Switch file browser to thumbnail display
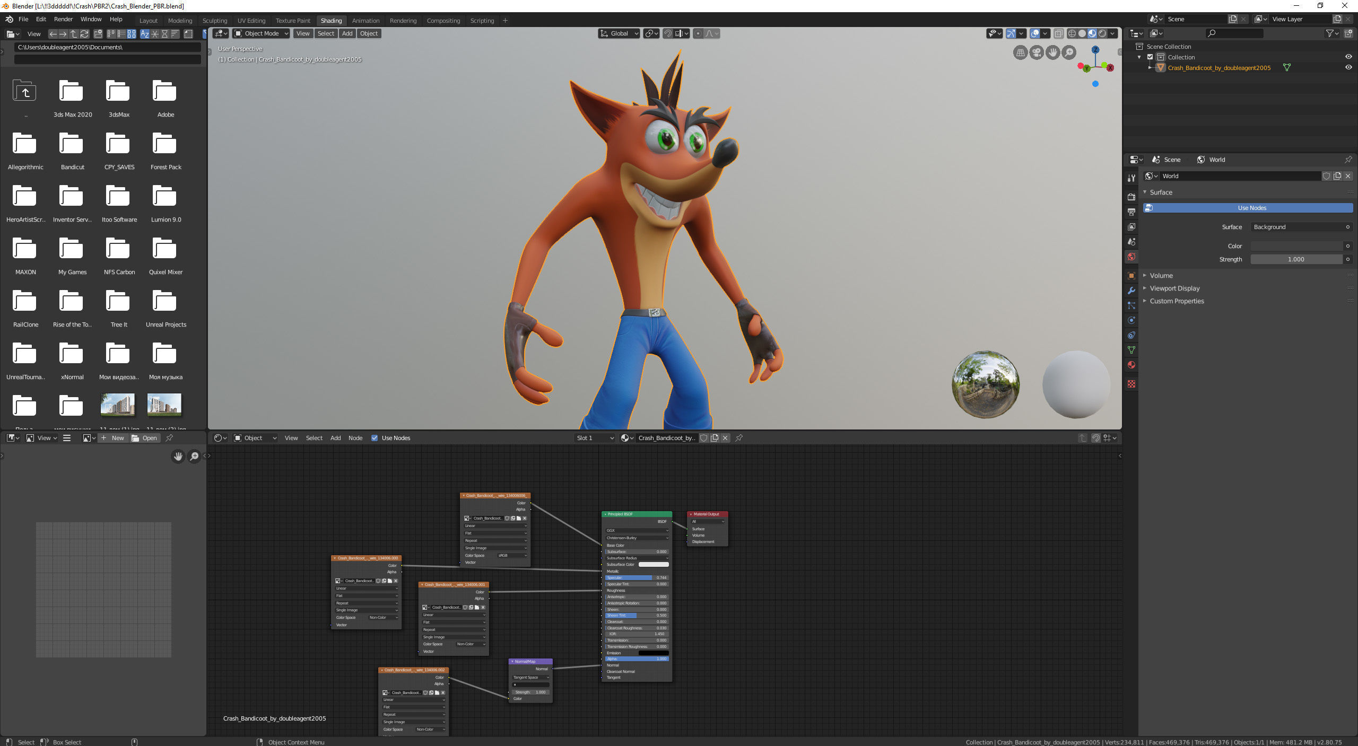Image resolution: width=1358 pixels, height=746 pixels. pos(132,33)
